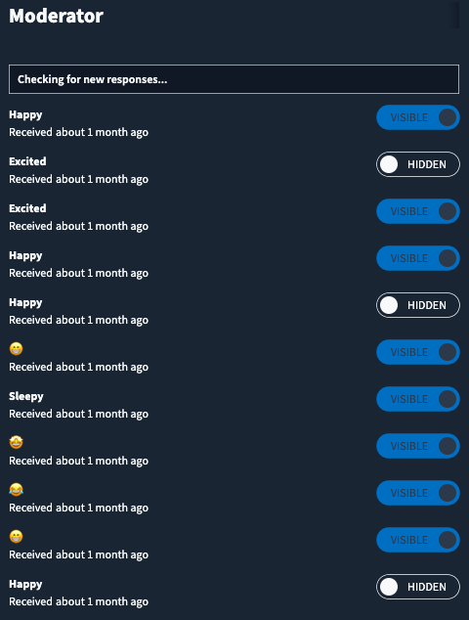Show the hidden Excited response
469x620 pixels.
pos(418,164)
